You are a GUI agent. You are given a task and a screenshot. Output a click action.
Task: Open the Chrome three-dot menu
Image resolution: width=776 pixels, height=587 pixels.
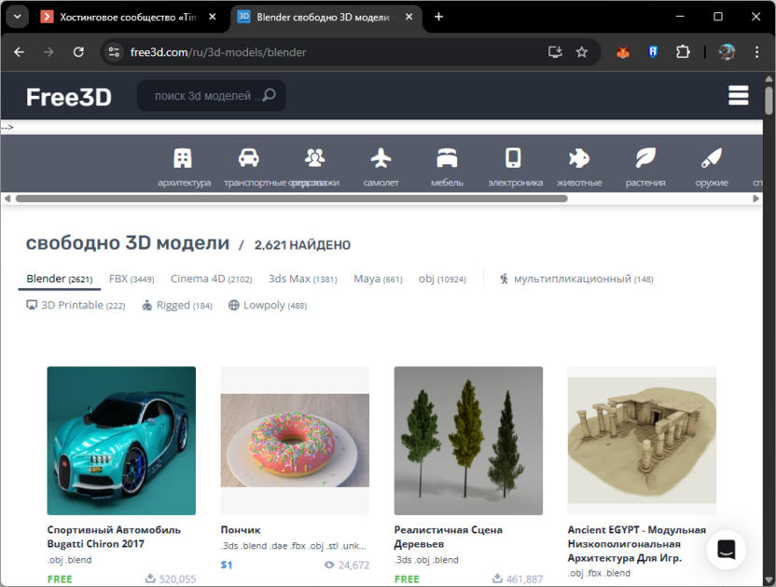tap(756, 52)
